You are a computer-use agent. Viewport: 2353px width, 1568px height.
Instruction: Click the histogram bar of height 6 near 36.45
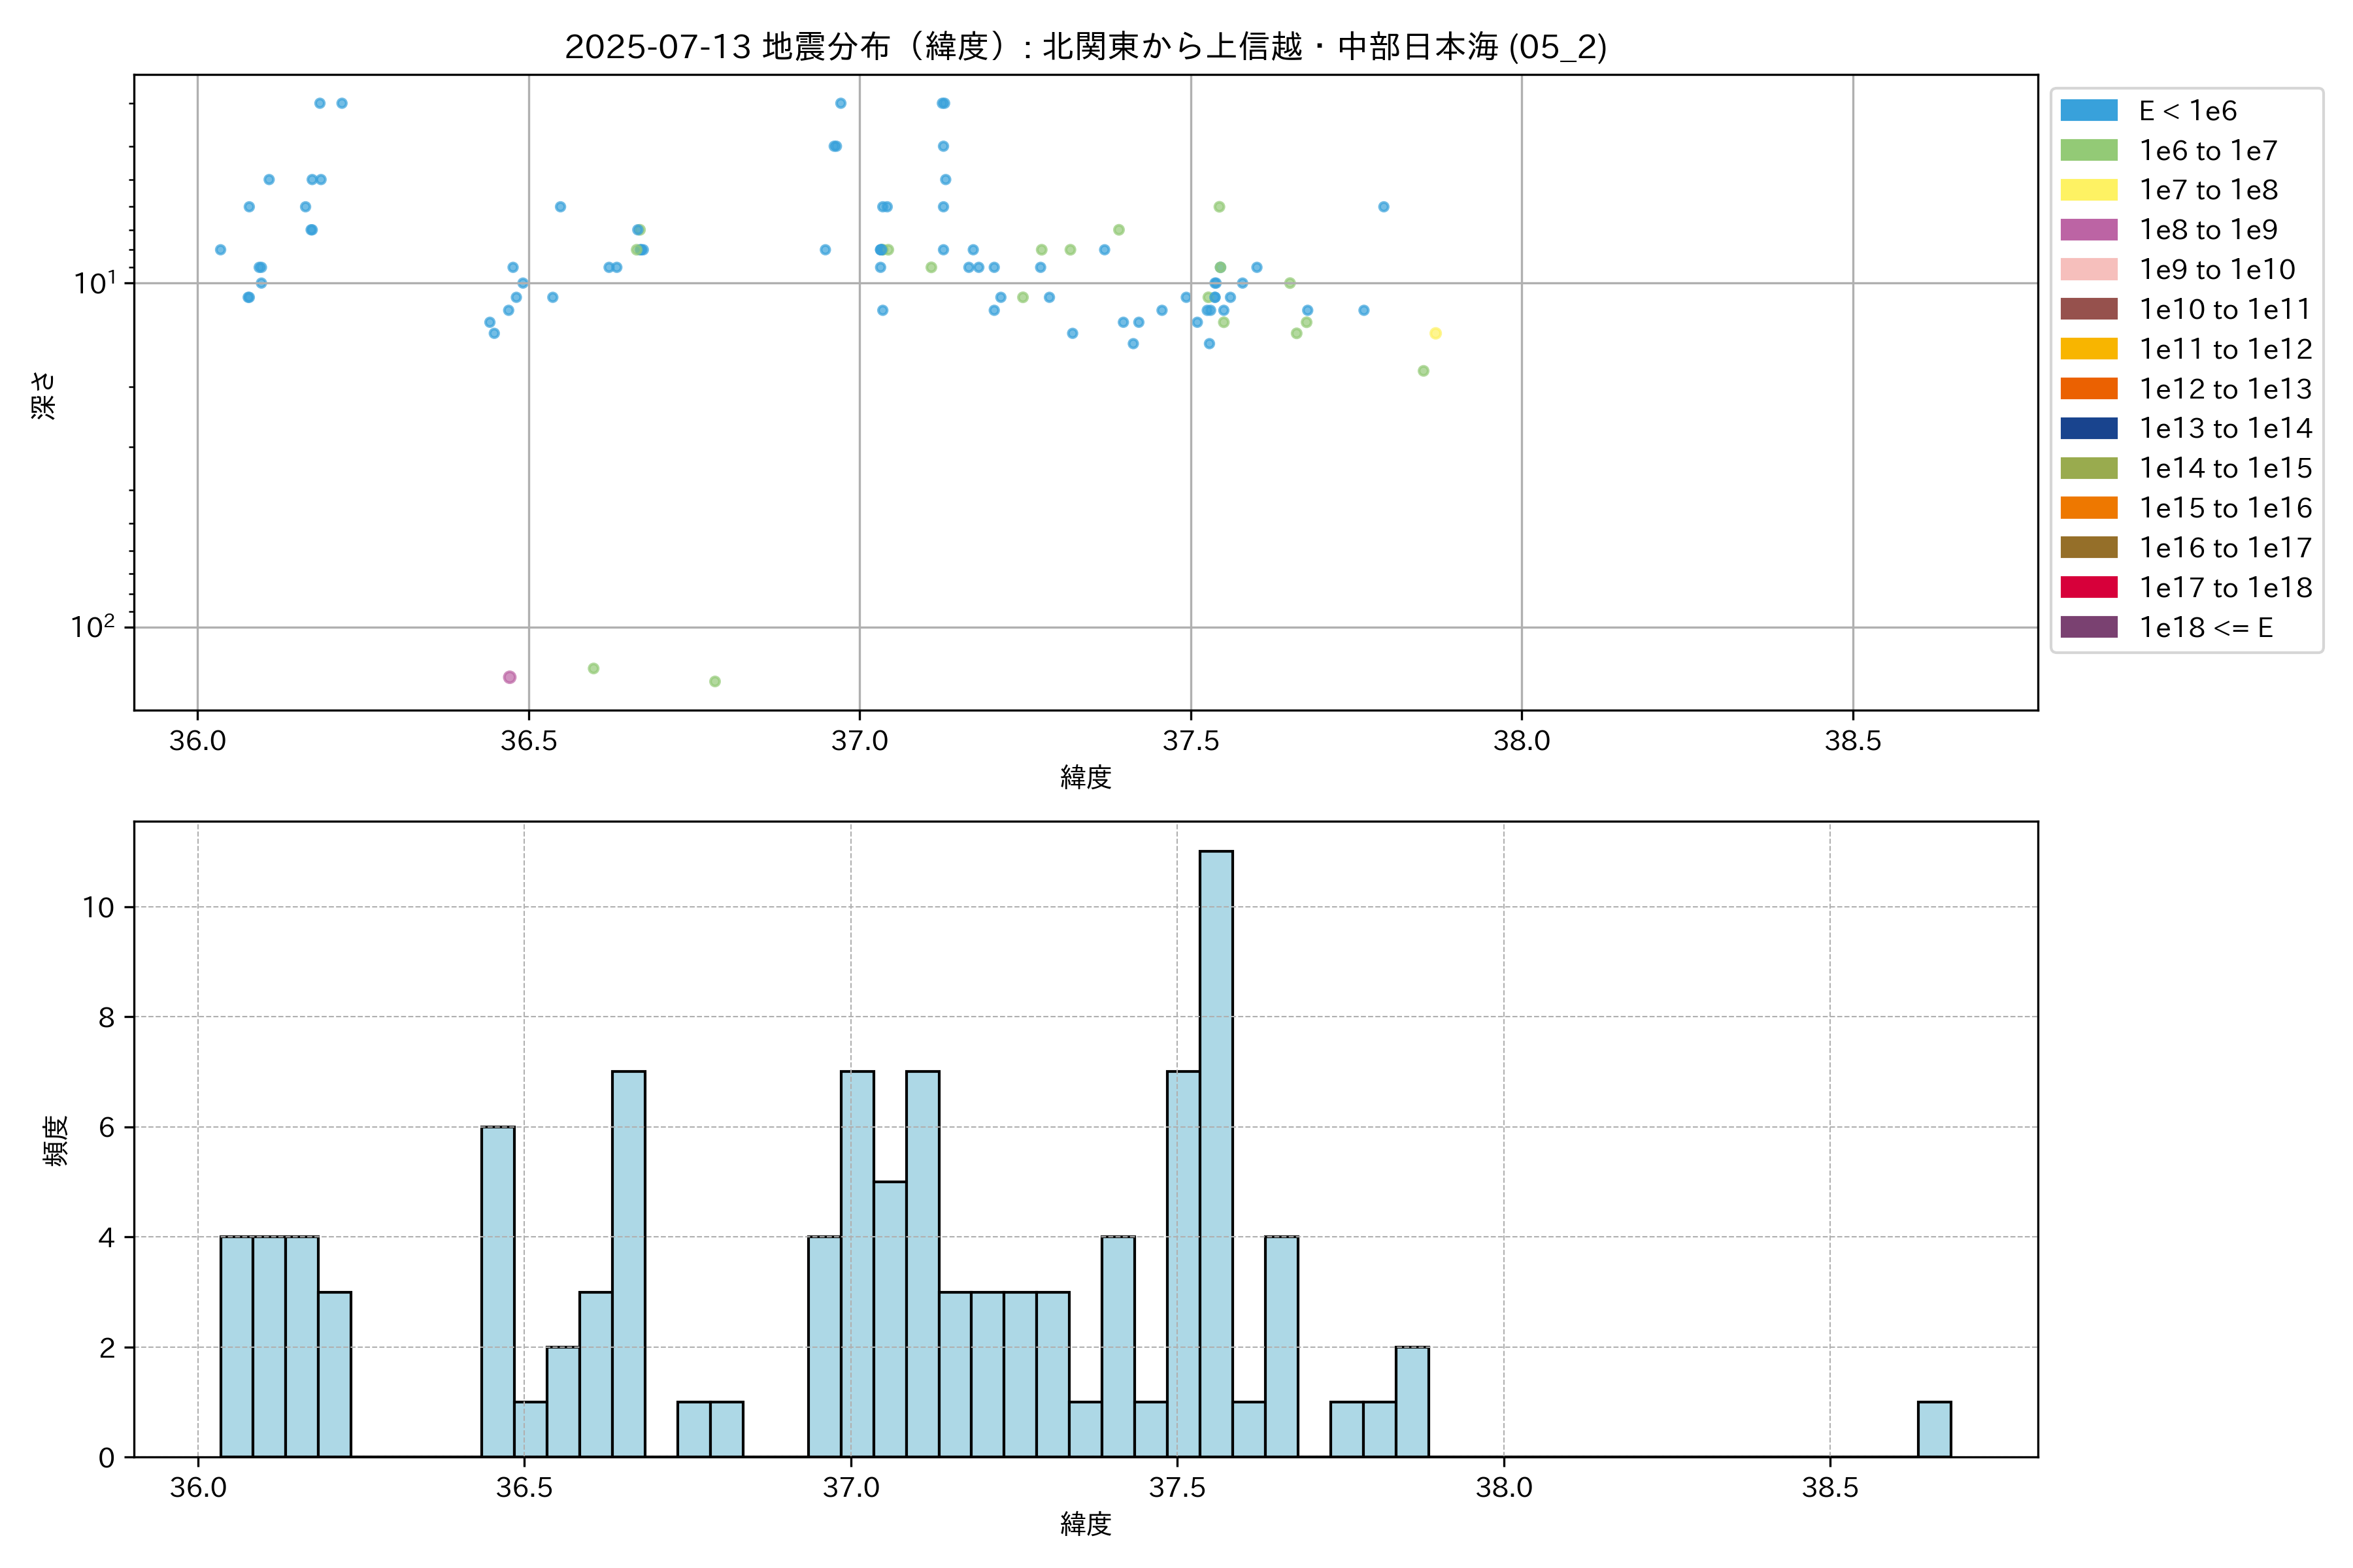pos(498,1291)
